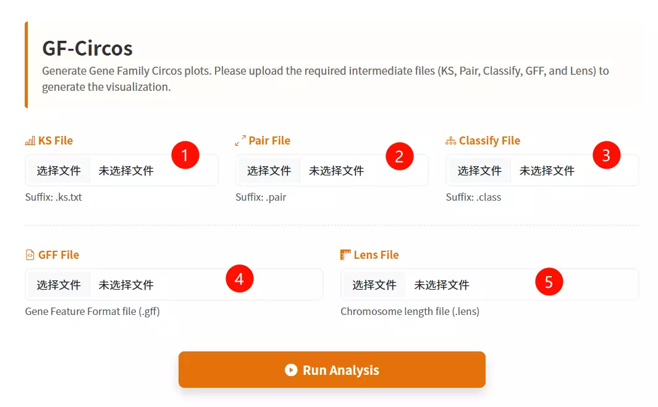Click the red number 1 badge
Viewport: 658px width, 407px height.
[185, 156]
